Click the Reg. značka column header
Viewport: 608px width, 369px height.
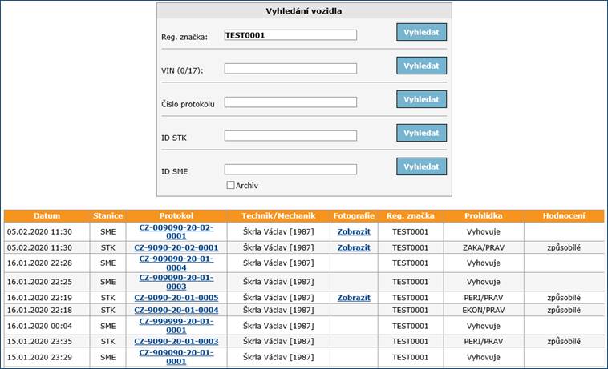pyautogui.click(x=411, y=216)
